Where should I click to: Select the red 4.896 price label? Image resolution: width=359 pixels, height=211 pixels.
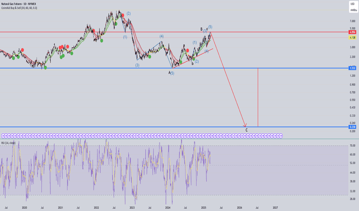[x=352, y=32]
